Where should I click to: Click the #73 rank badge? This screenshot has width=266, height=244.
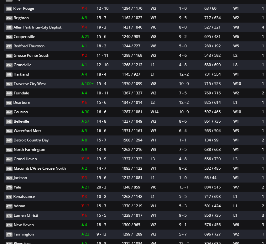coord(9,216)
